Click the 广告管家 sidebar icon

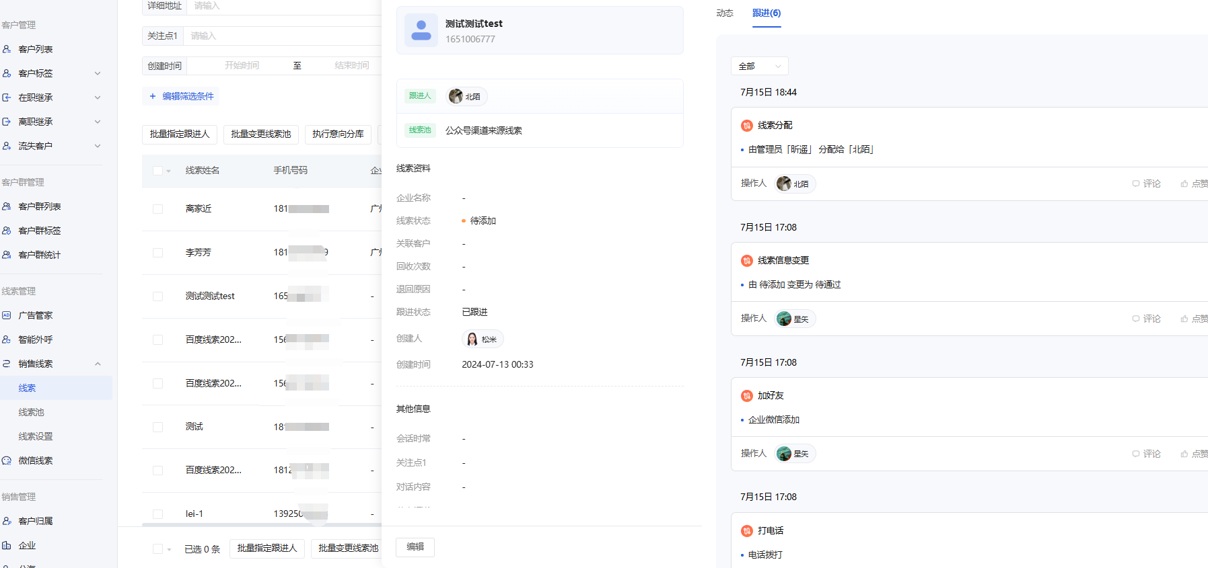(7, 315)
